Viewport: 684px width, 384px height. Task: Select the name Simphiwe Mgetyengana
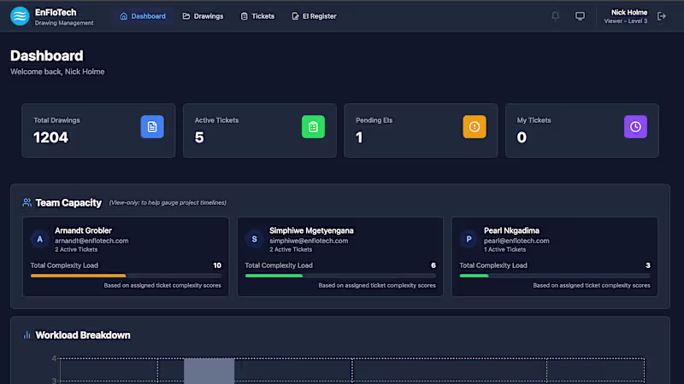(311, 230)
